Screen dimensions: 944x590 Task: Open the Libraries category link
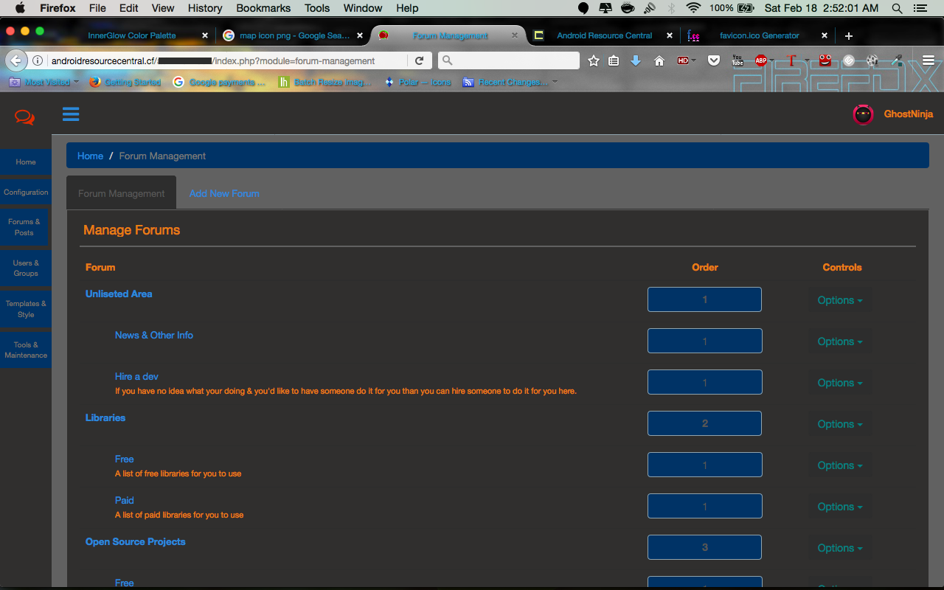[105, 417]
